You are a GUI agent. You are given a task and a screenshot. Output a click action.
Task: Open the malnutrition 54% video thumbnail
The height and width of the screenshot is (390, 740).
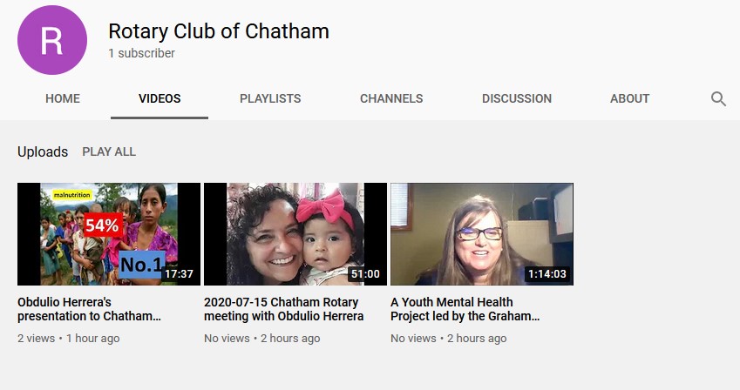pos(109,234)
